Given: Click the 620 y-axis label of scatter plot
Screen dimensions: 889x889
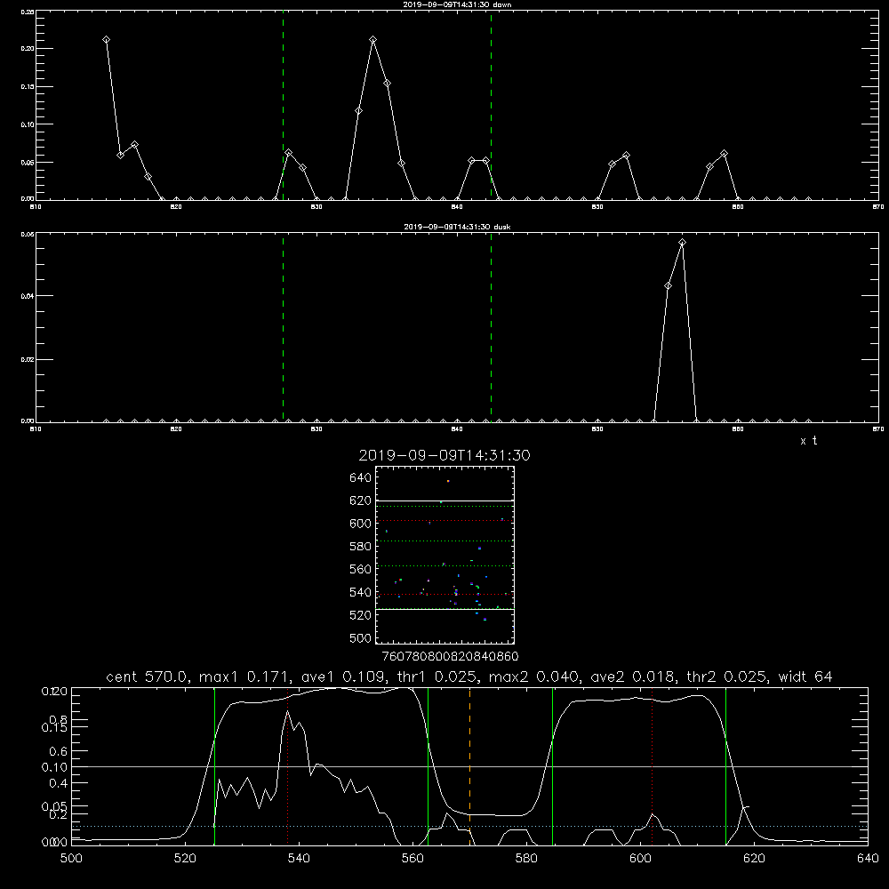Looking at the screenshot, I should [361, 501].
